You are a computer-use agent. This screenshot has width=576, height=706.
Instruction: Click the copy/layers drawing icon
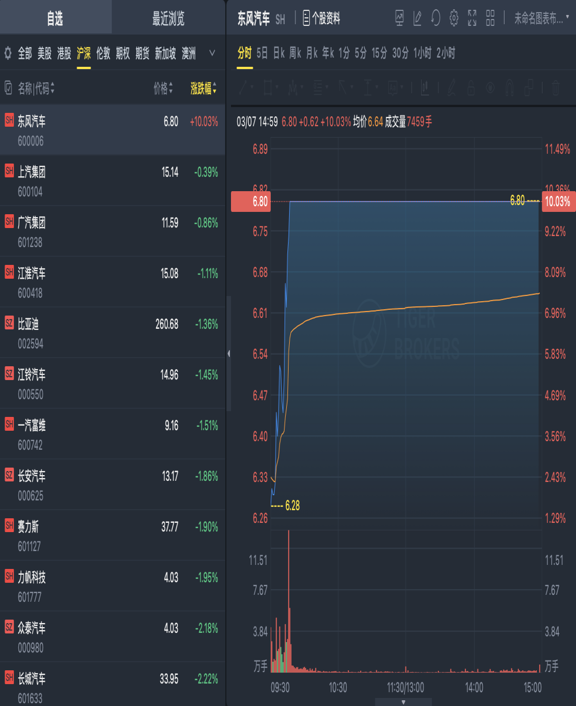[529, 88]
